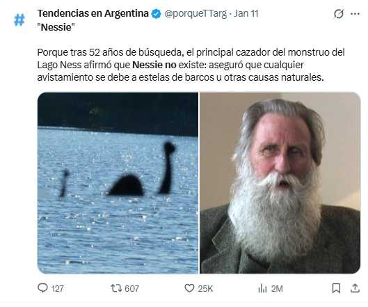Open the Loch Ness monster photo
Viewport: 368px width, 307px height.
pos(118,183)
